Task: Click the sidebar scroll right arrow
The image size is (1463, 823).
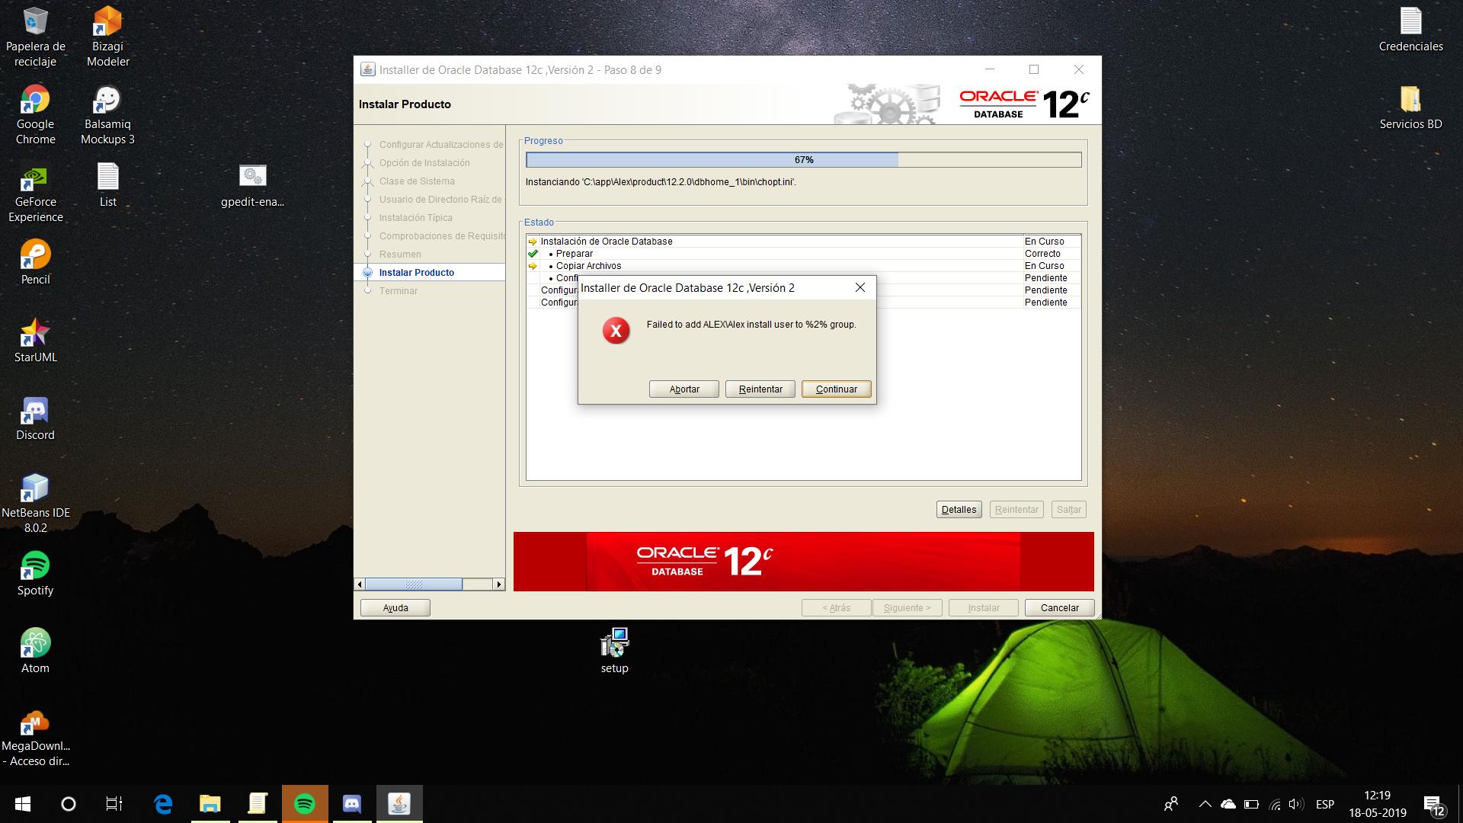Action: pyautogui.click(x=498, y=584)
